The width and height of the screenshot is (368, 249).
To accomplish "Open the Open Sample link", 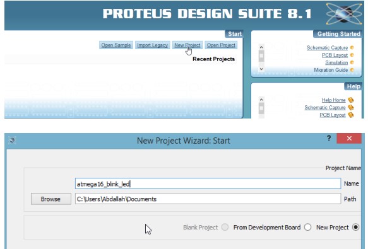I will pyautogui.click(x=116, y=45).
